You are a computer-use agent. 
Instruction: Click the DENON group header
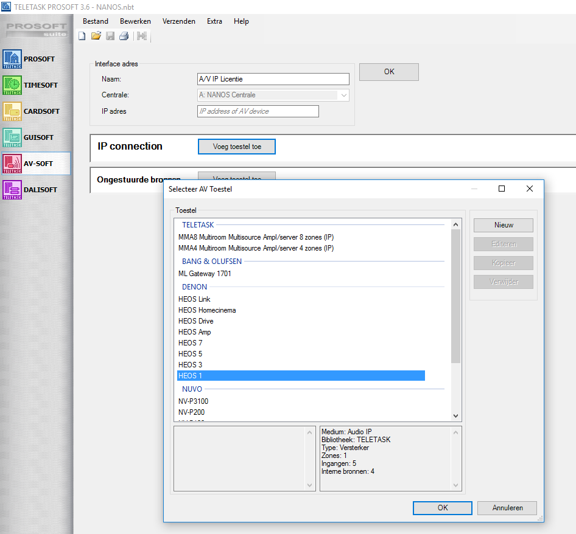195,287
